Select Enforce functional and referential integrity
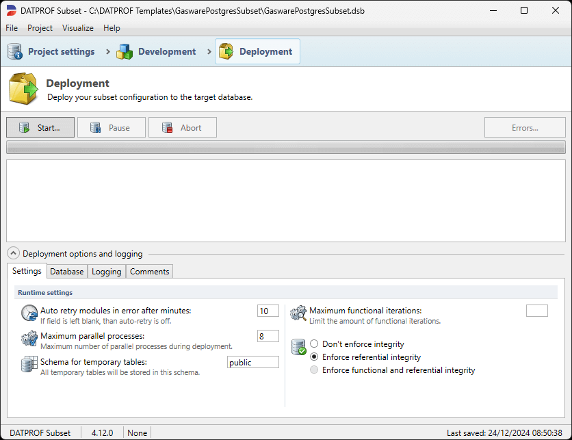Viewport: 572px width, 440px height. point(313,369)
